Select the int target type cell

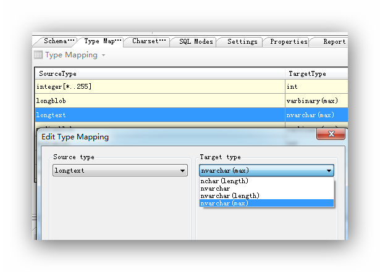[317, 86]
